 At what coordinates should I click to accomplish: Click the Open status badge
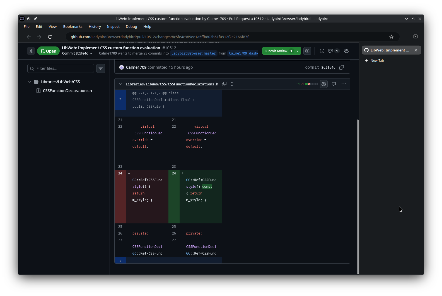(x=48, y=51)
